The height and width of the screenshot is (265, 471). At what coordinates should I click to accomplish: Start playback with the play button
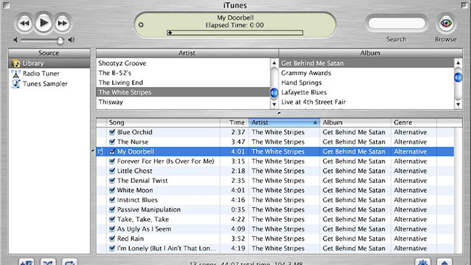coord(44,23)
